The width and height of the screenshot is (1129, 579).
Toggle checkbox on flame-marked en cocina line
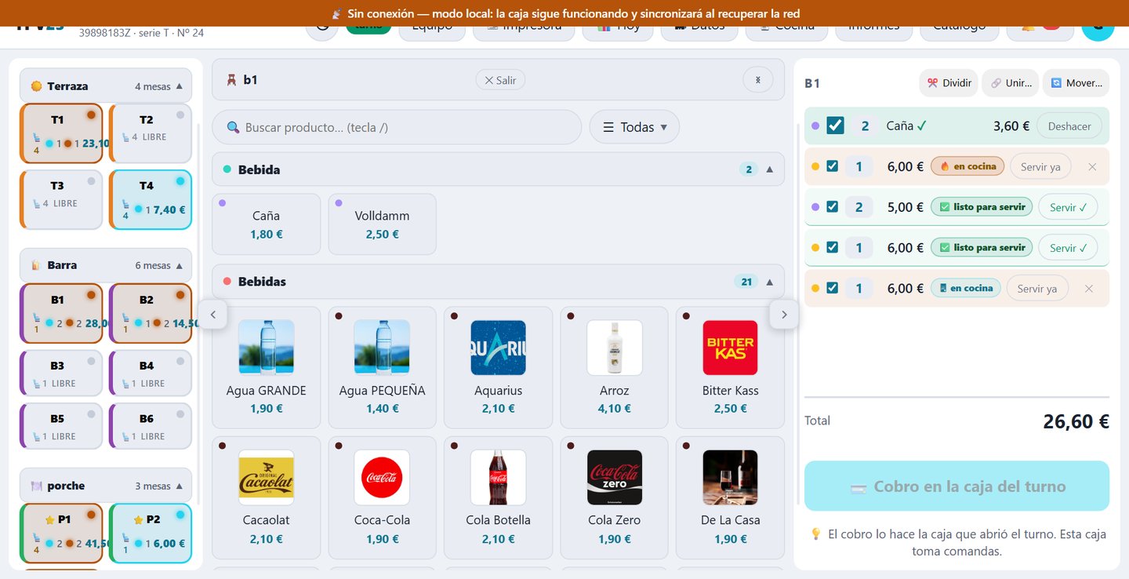pyautogui.click(x=833, y=166)
